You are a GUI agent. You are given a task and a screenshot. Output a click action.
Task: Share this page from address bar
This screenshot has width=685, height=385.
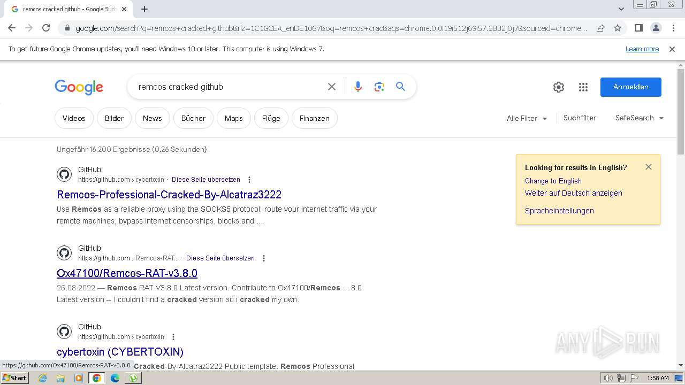point(600,28)
